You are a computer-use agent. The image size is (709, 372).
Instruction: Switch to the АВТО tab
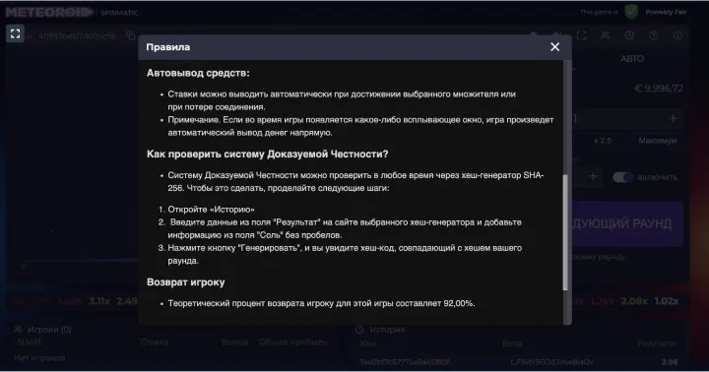tap(631, 59)
